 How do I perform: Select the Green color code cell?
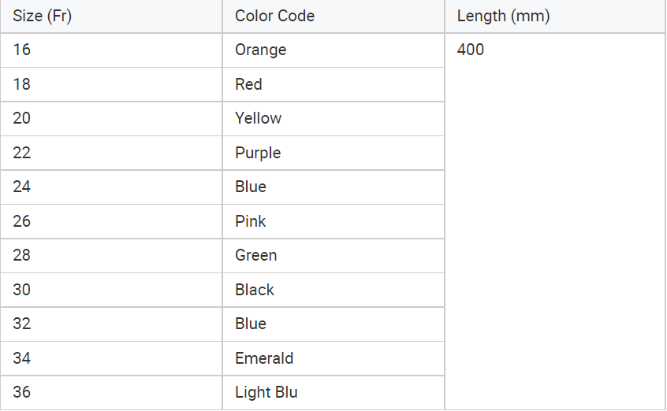(333, 255)
